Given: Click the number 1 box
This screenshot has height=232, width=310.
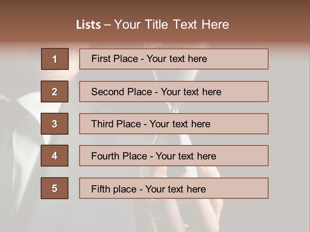Looking at the screenshot, I should pos(55,59).
